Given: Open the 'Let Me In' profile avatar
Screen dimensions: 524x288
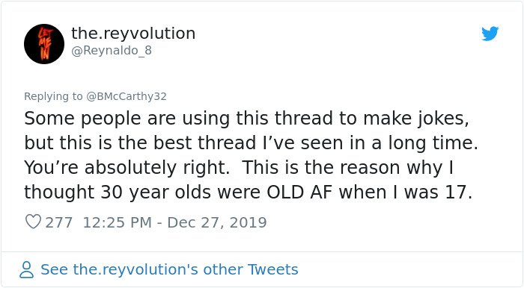Looking at the screenshot, I should (44, 44).
